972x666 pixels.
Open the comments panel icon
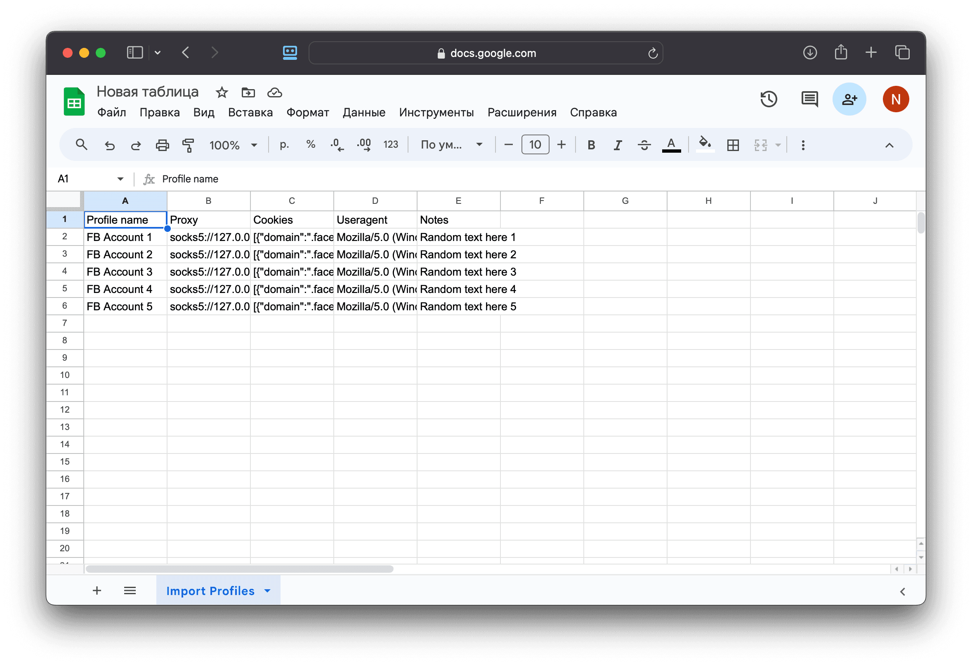click(x=810, y=99)
